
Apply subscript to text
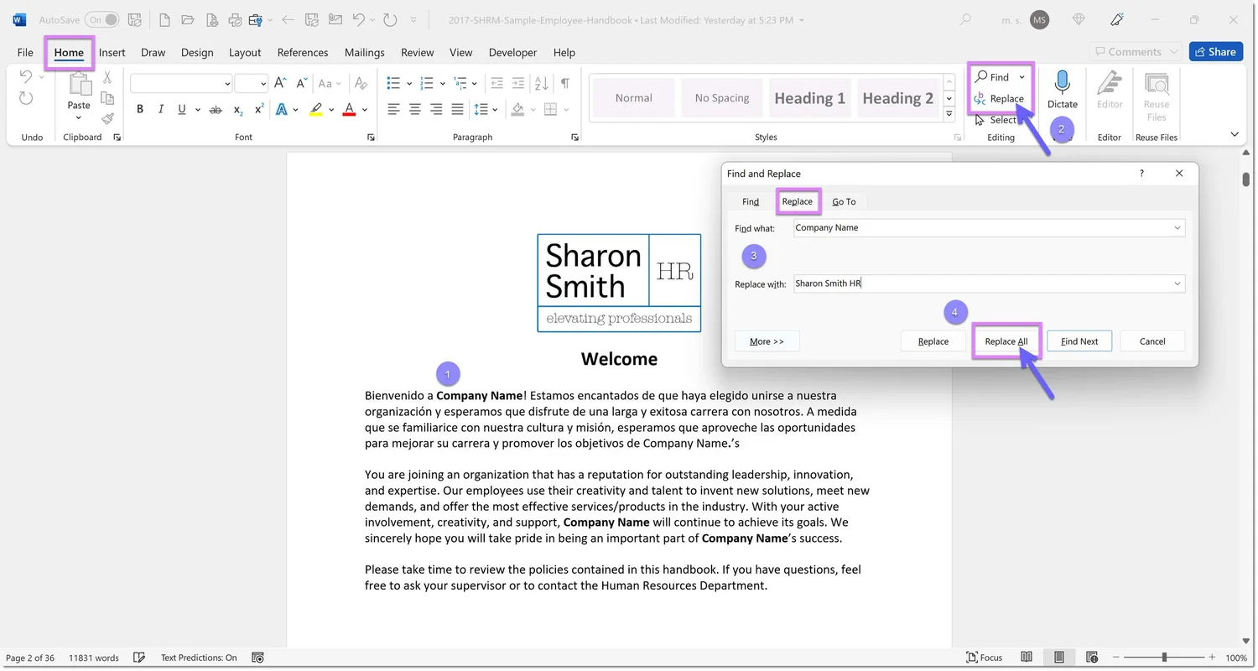(x=237, y=110)
